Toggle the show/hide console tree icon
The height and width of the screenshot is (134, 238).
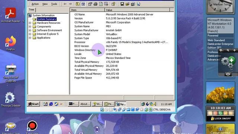(83, 4)
